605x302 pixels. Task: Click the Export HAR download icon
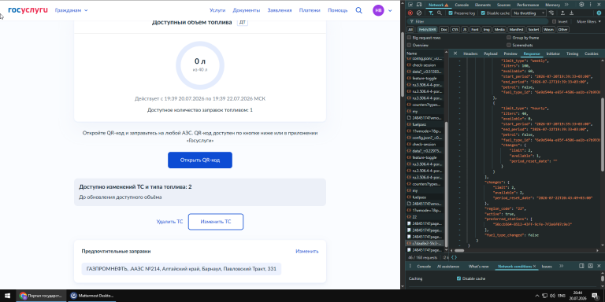pyautogui.click(x=571, y=13)
